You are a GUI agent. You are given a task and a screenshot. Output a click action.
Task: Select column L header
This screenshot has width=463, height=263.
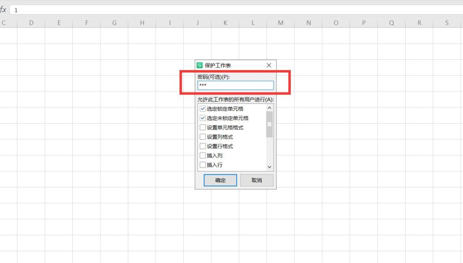coord(253,23)
